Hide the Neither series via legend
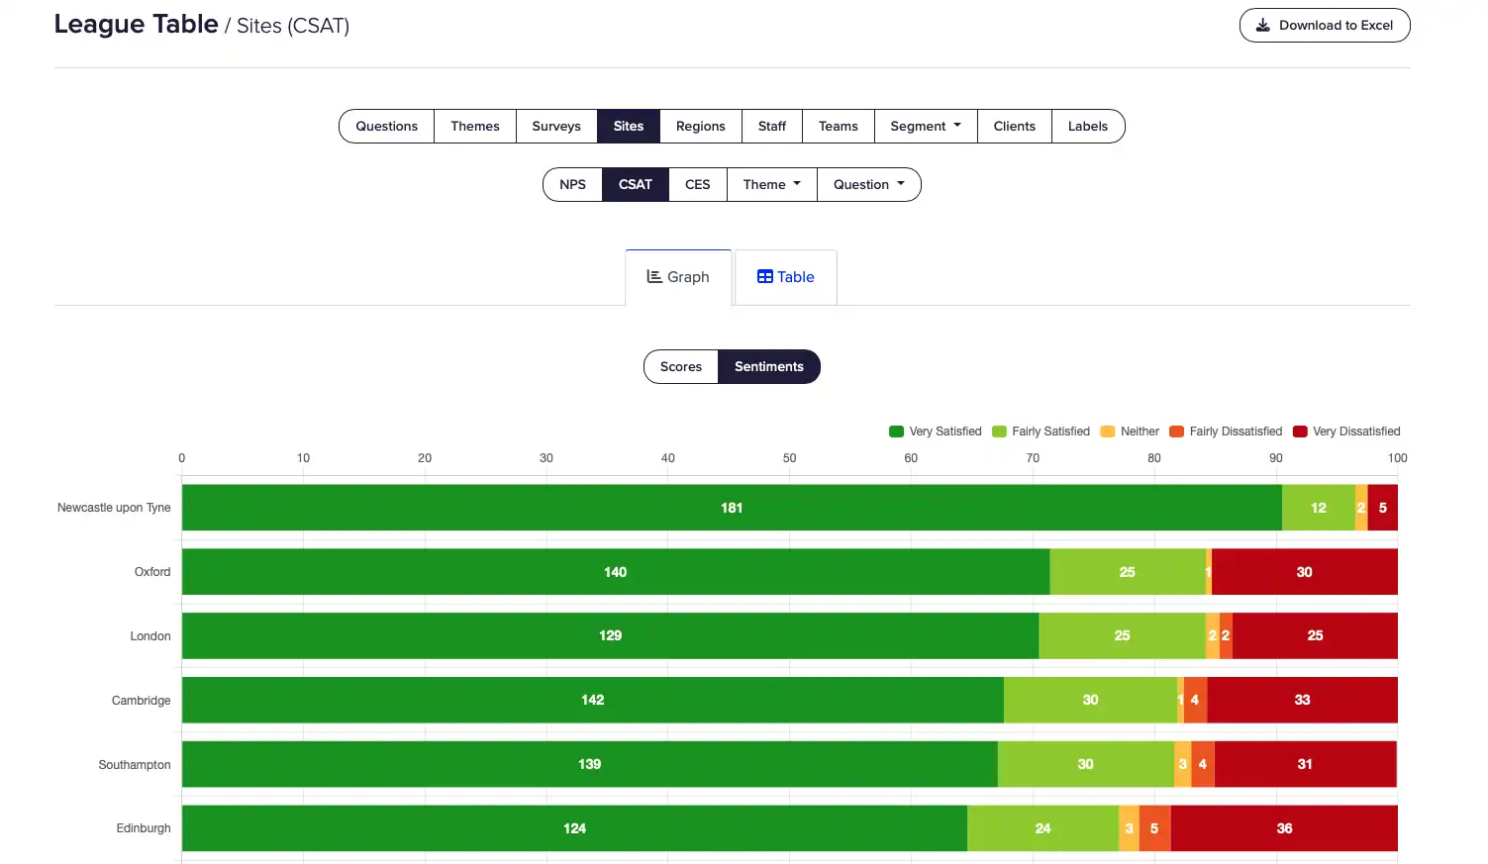This screenshot has height=864, width=1488. tap(1108, 432)
